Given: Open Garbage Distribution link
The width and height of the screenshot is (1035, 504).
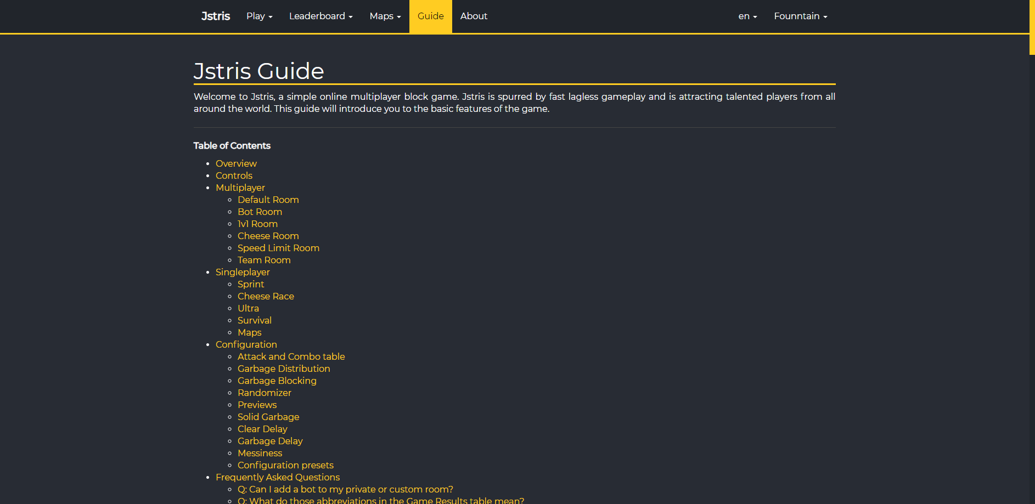Looking at the screenshot, I should 284,369.
